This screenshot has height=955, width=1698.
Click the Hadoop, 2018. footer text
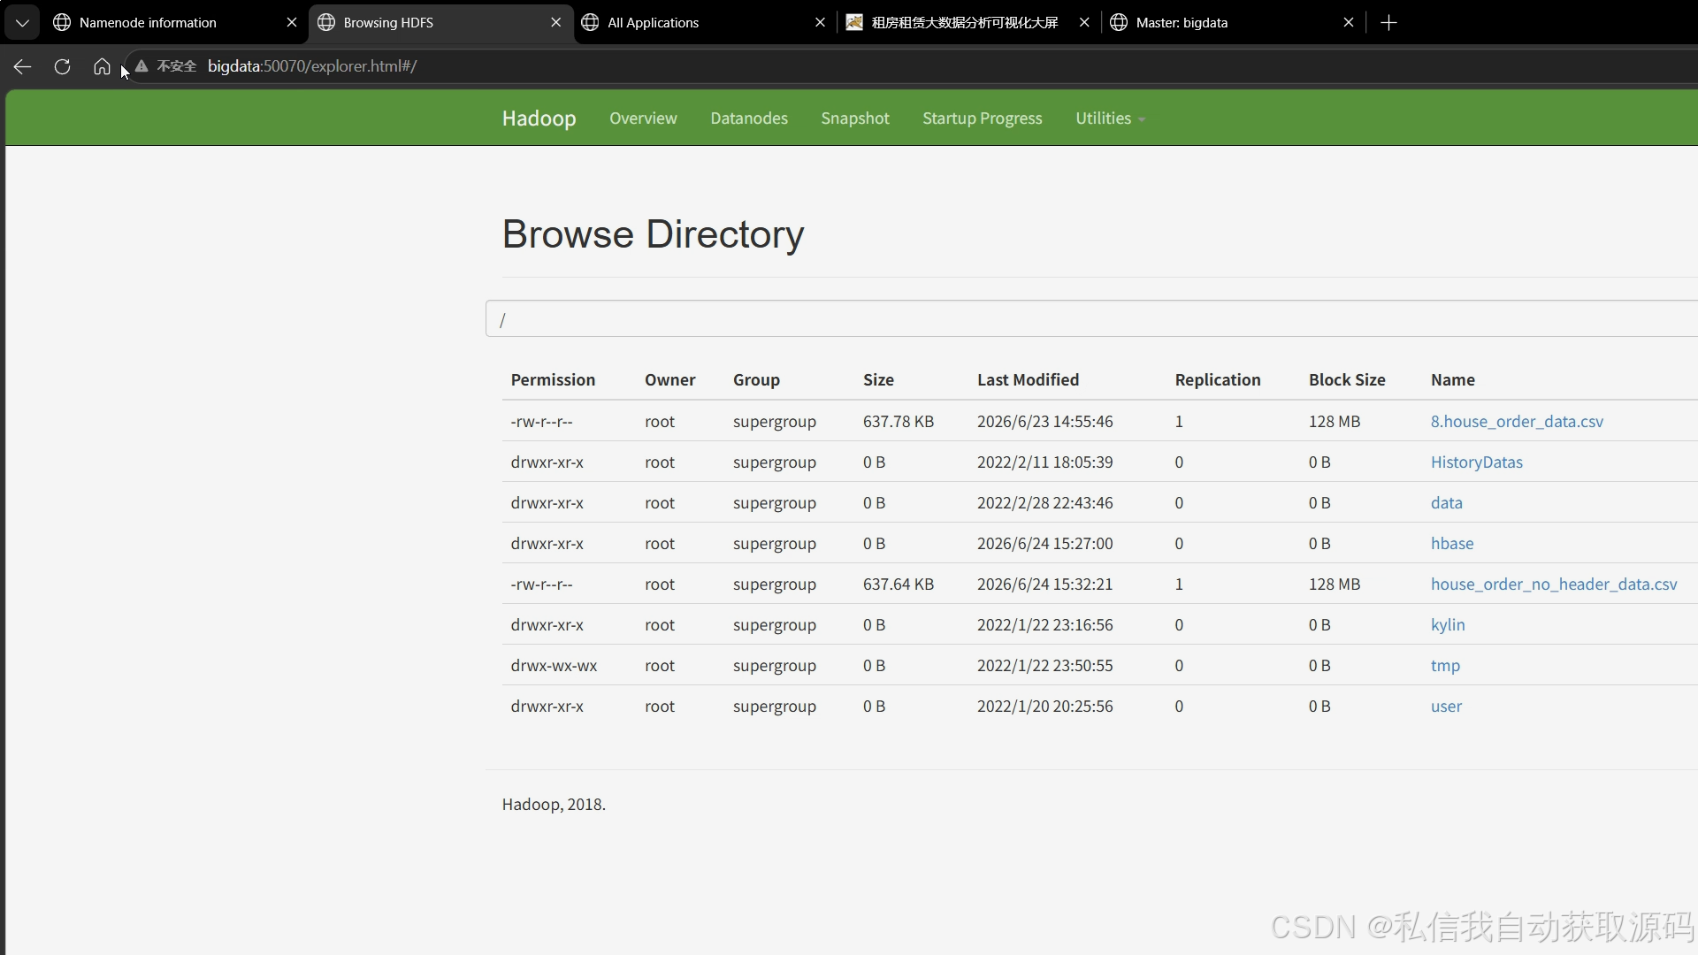point(554,805)
